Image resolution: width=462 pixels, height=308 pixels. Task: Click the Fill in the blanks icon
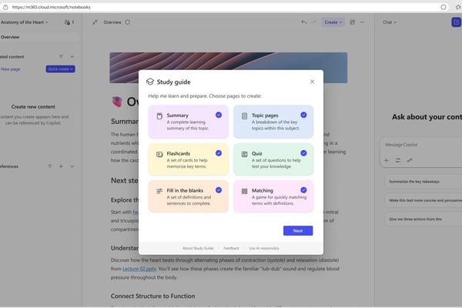click(x=159, y=191)
